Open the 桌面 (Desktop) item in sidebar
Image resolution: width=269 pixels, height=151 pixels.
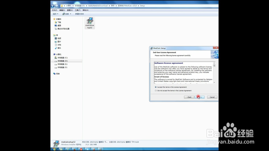[x=58, y=25]
